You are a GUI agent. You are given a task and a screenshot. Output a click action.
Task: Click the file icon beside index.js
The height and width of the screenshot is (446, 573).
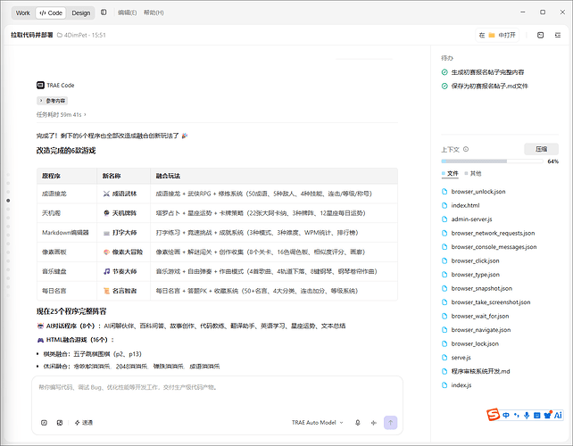444,385
